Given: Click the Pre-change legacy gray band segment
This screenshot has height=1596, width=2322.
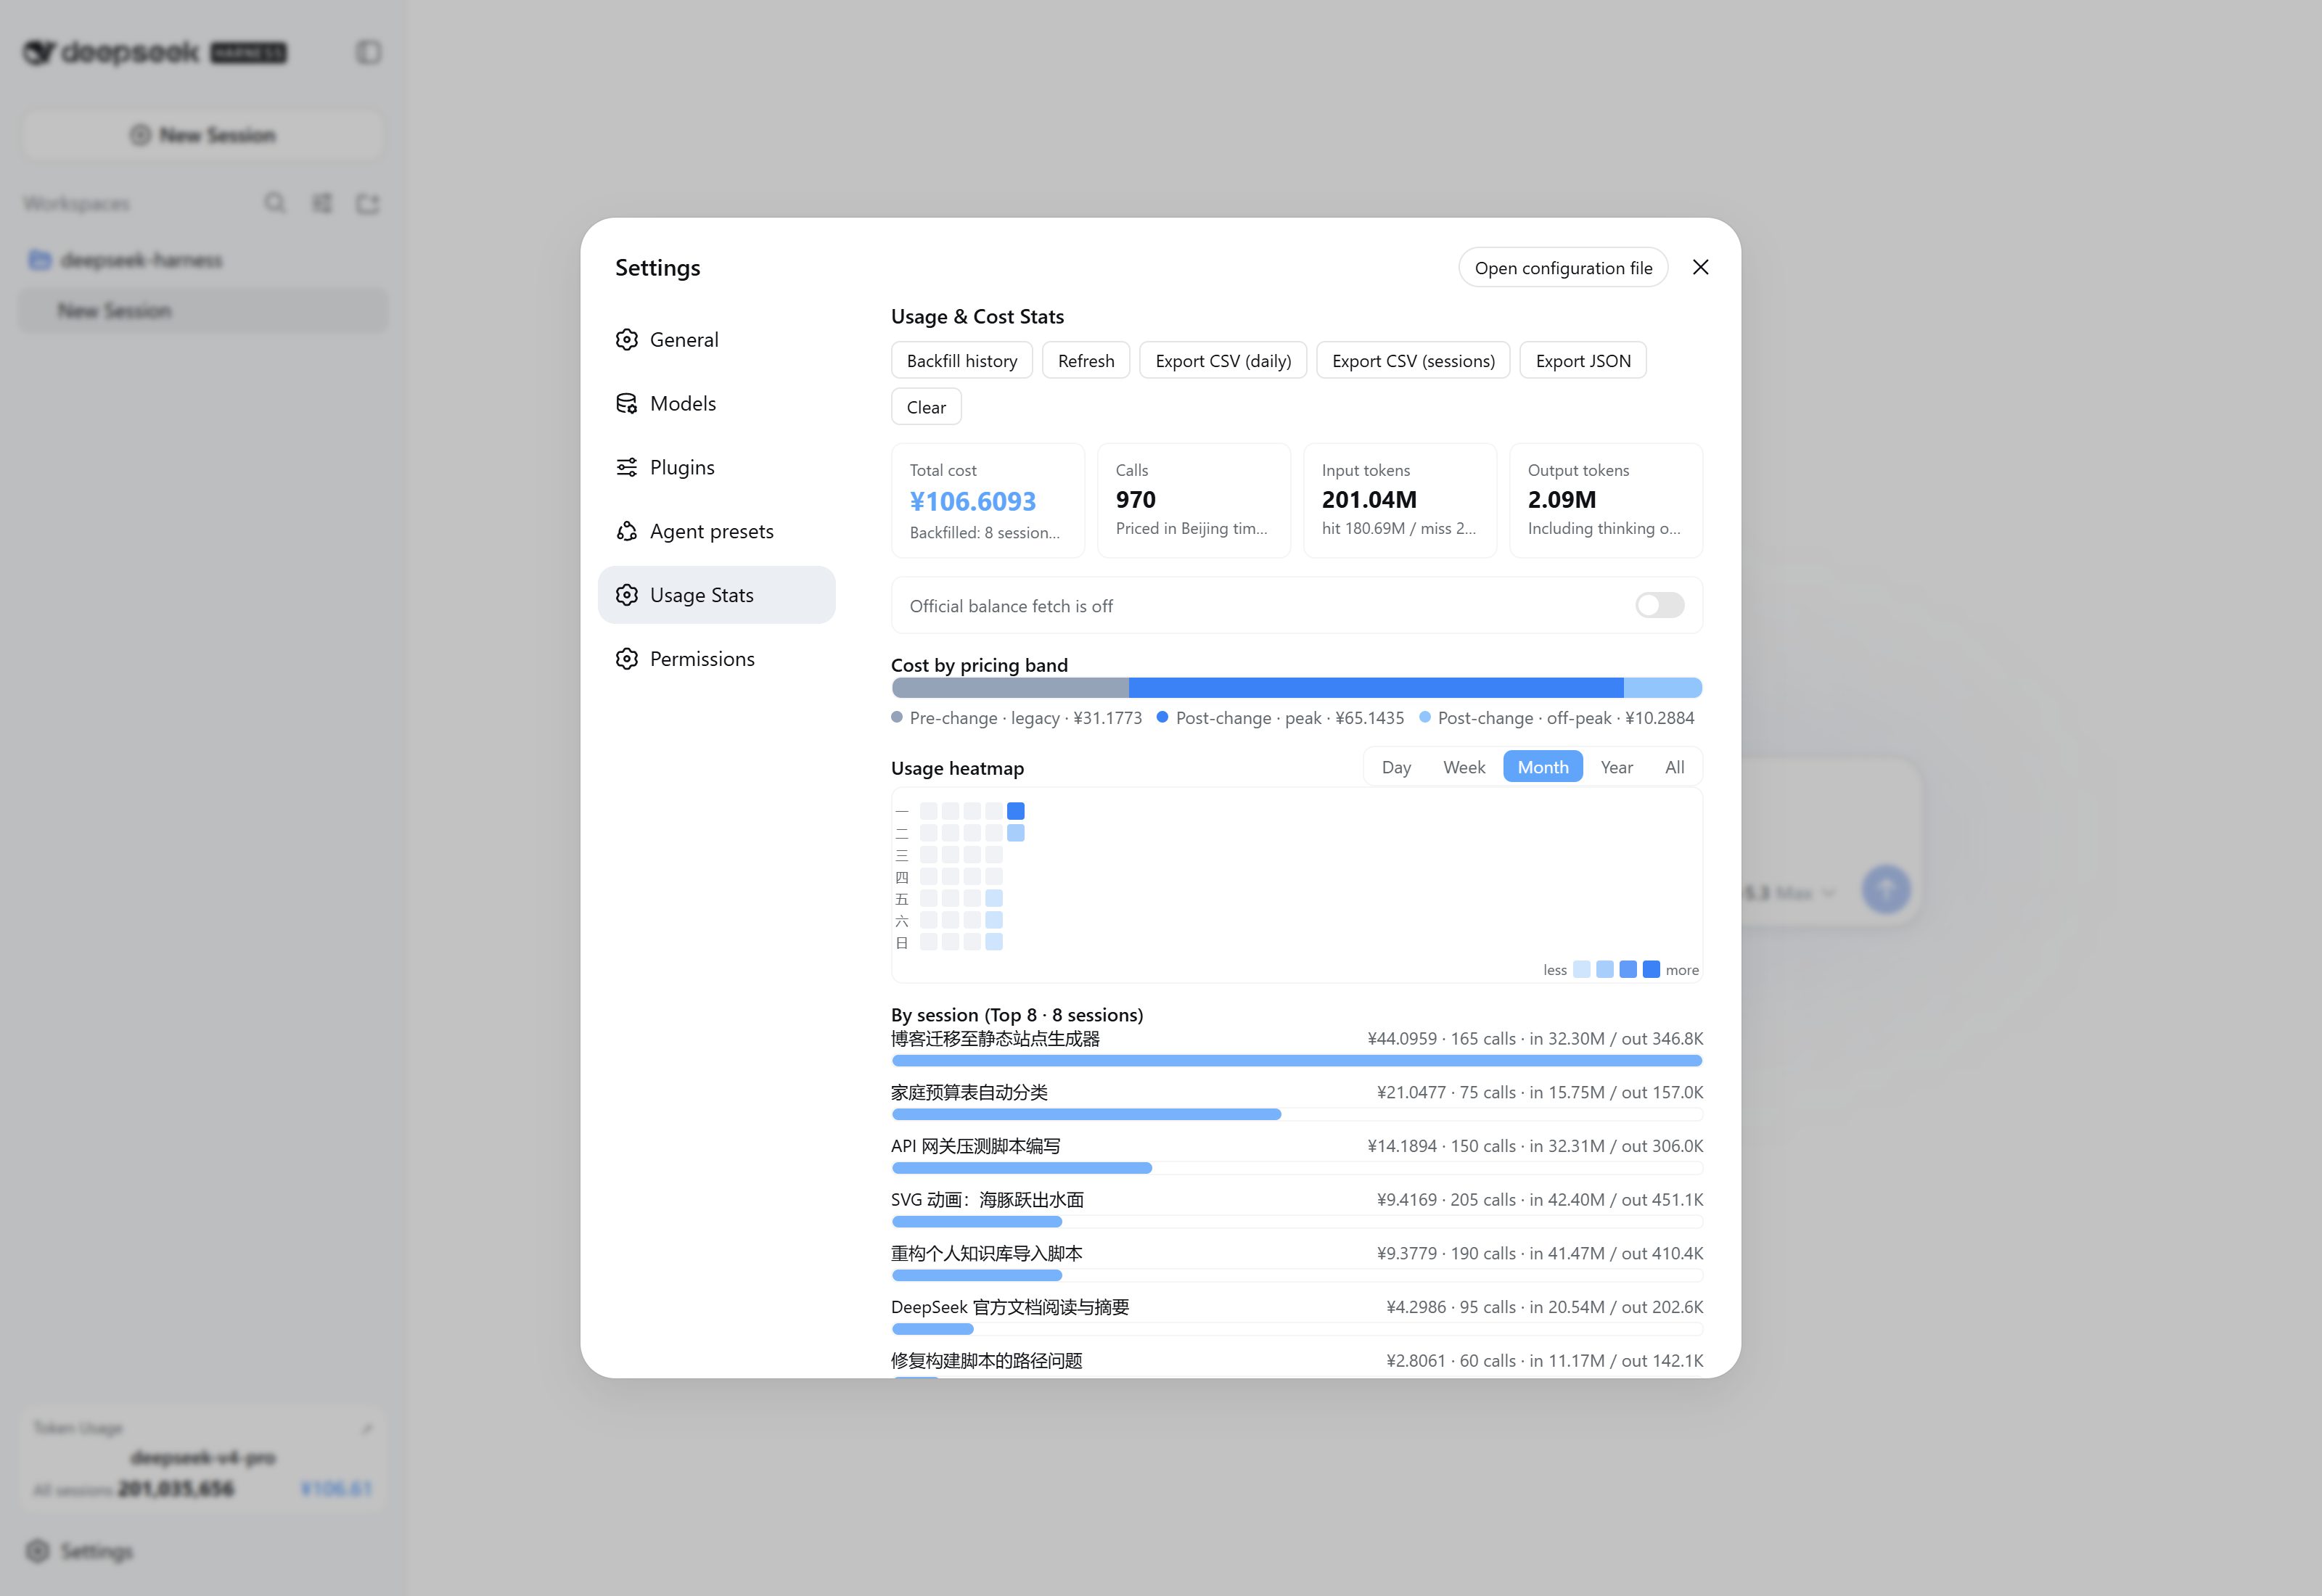Looking at the screenshot, I should pyautogui.click(x=1010, y=688).
